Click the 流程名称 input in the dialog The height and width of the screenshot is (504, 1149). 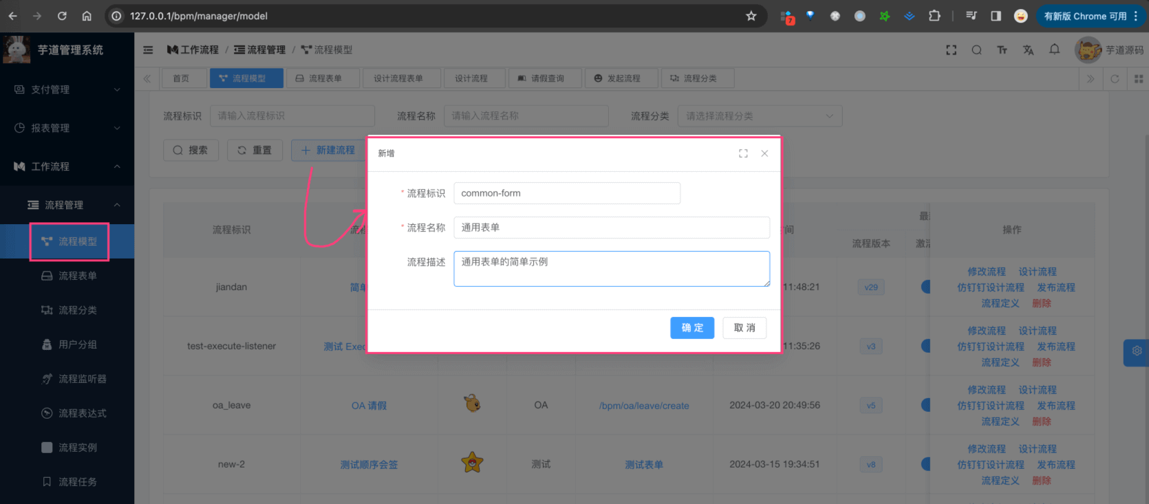[611, 228]
